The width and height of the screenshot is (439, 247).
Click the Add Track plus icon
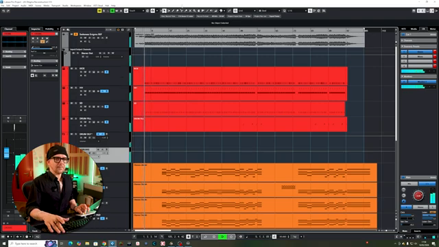point(64,30)
